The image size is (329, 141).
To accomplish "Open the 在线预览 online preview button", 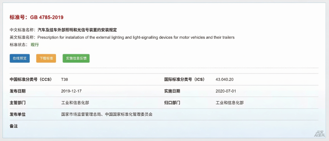I will click(20, 58).
